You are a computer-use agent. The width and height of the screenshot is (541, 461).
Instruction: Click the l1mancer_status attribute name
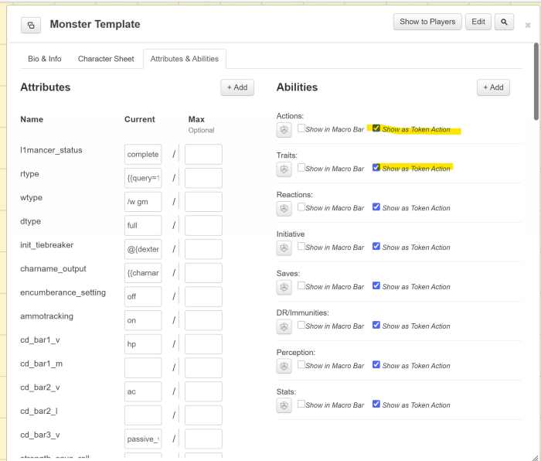point(51,150)
